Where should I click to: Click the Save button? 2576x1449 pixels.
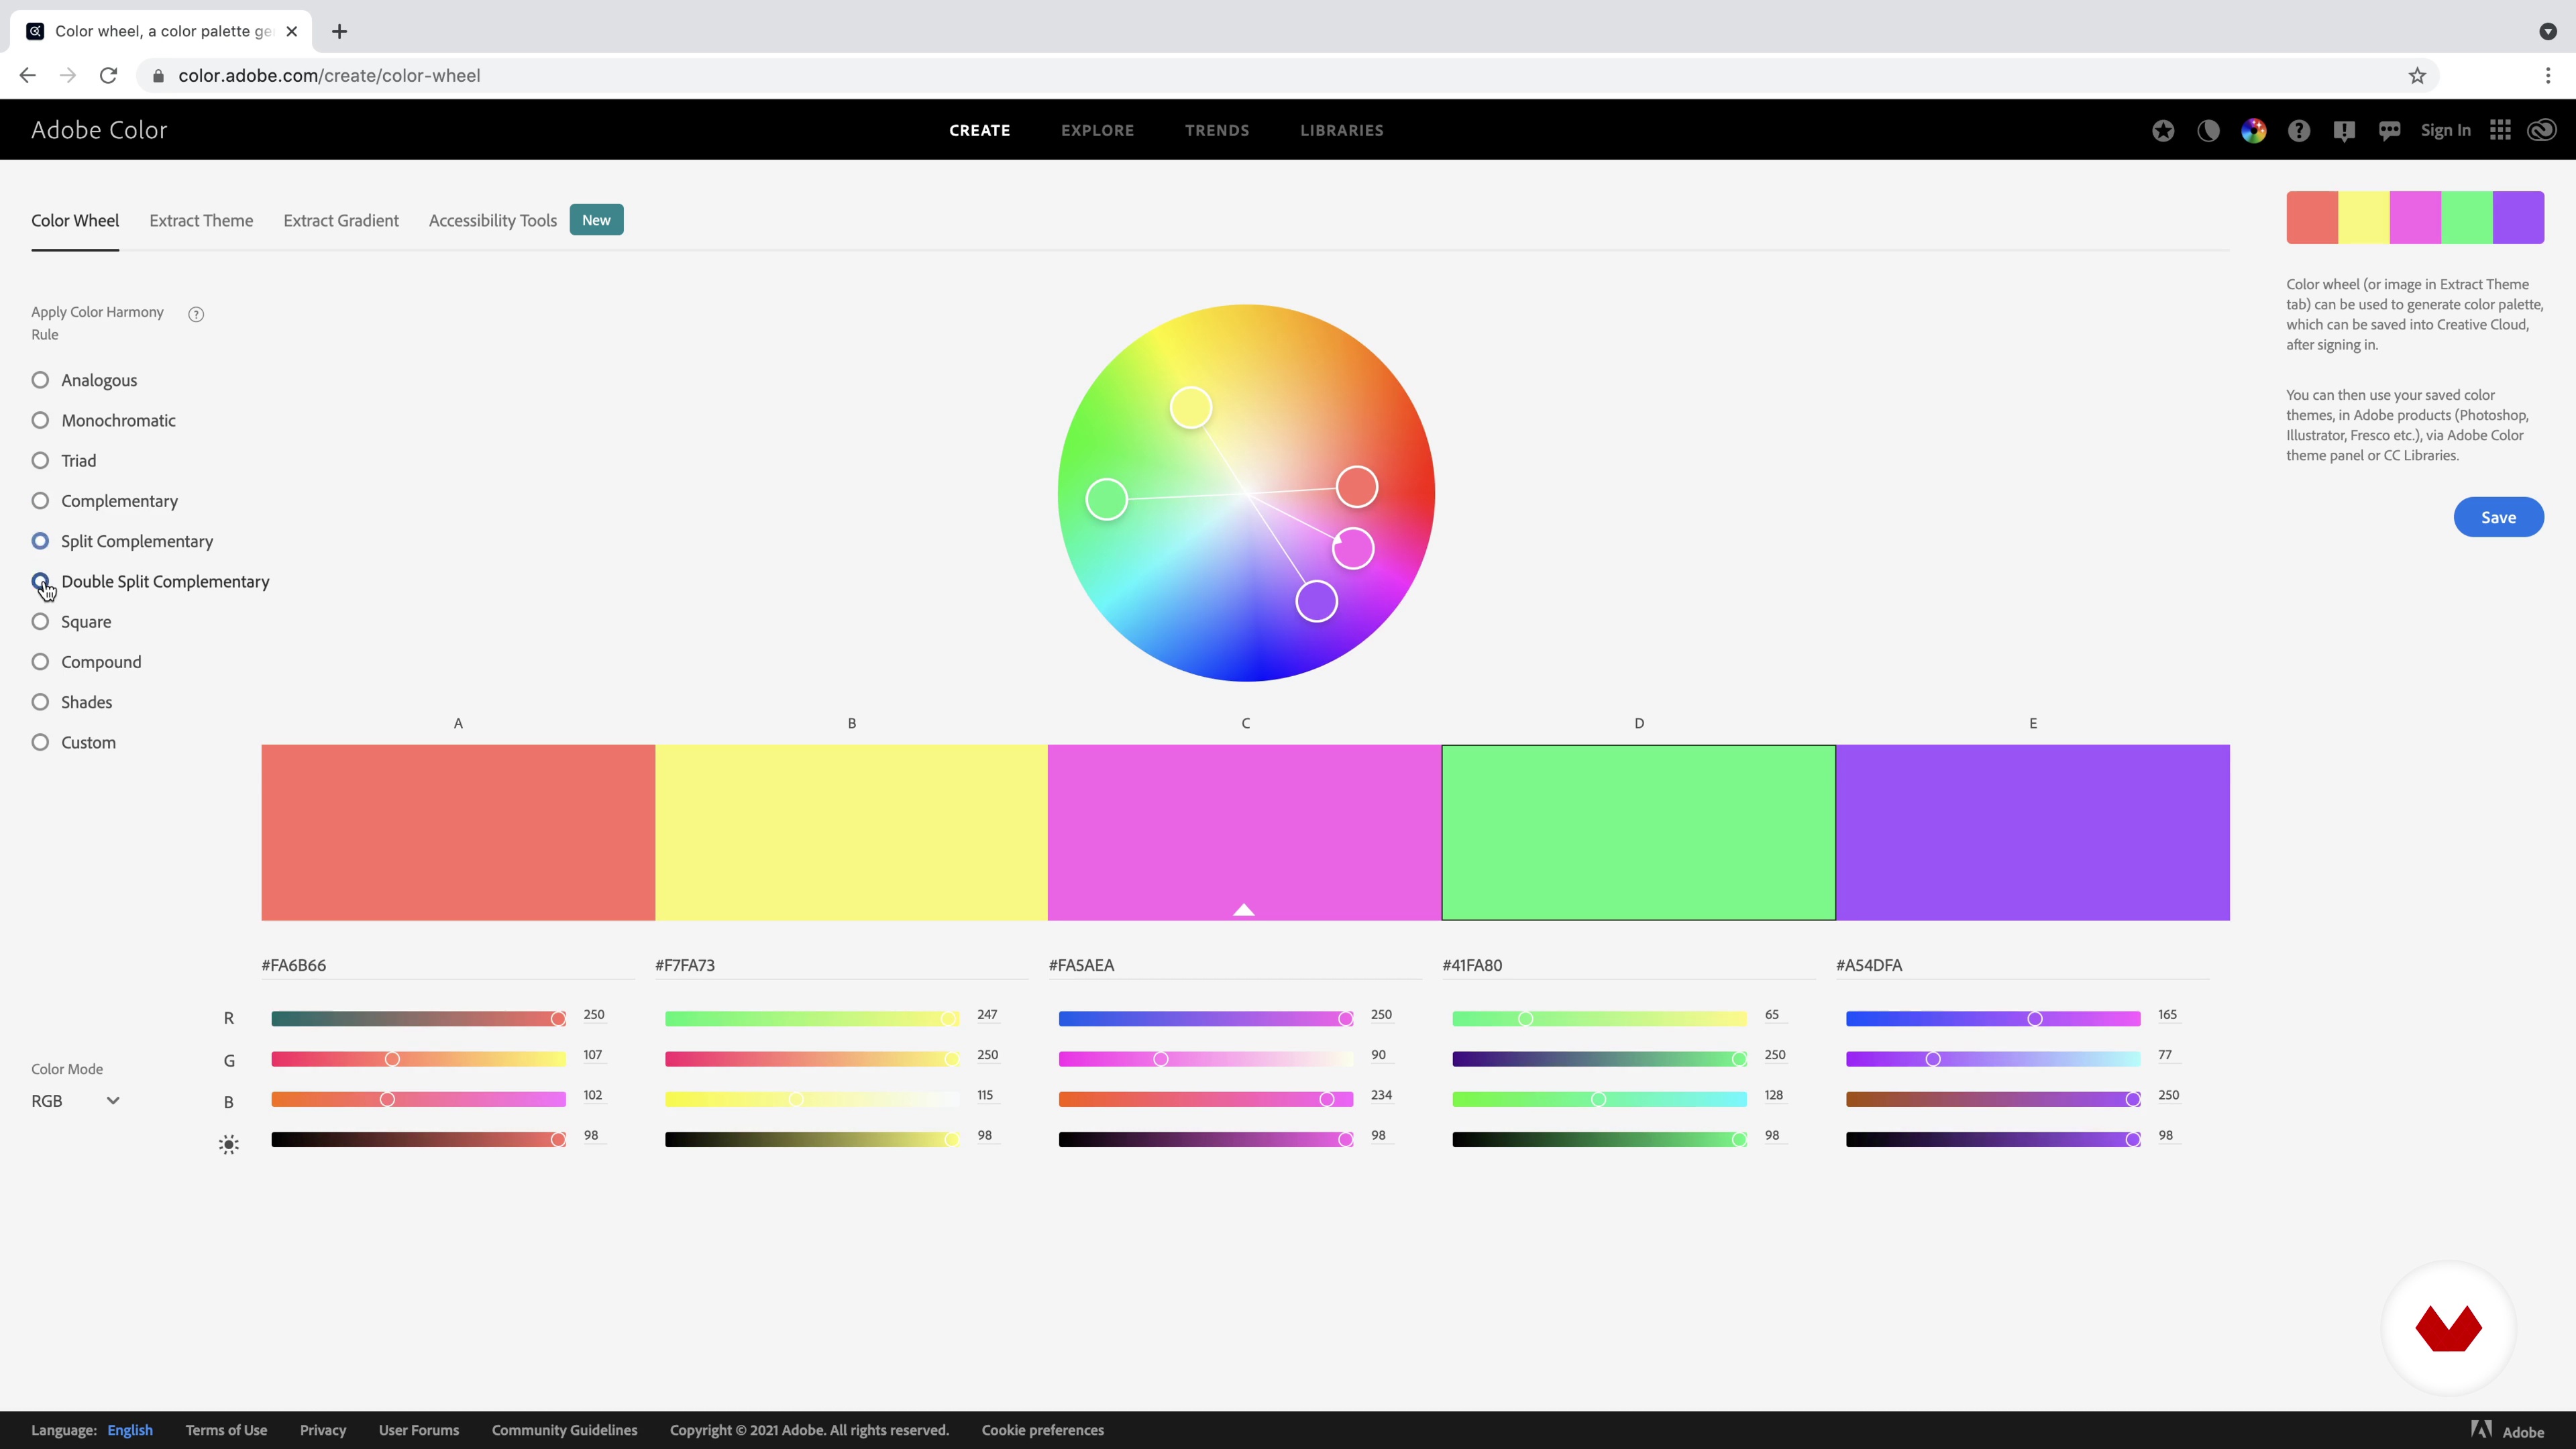click(x=2499, y=517)
